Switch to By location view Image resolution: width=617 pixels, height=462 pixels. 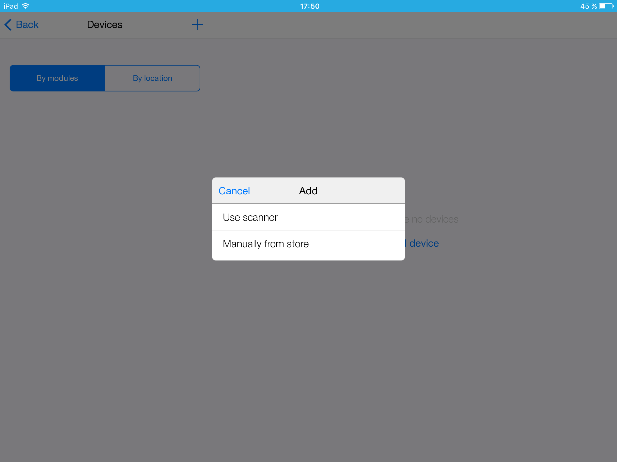tap(152, 78)
